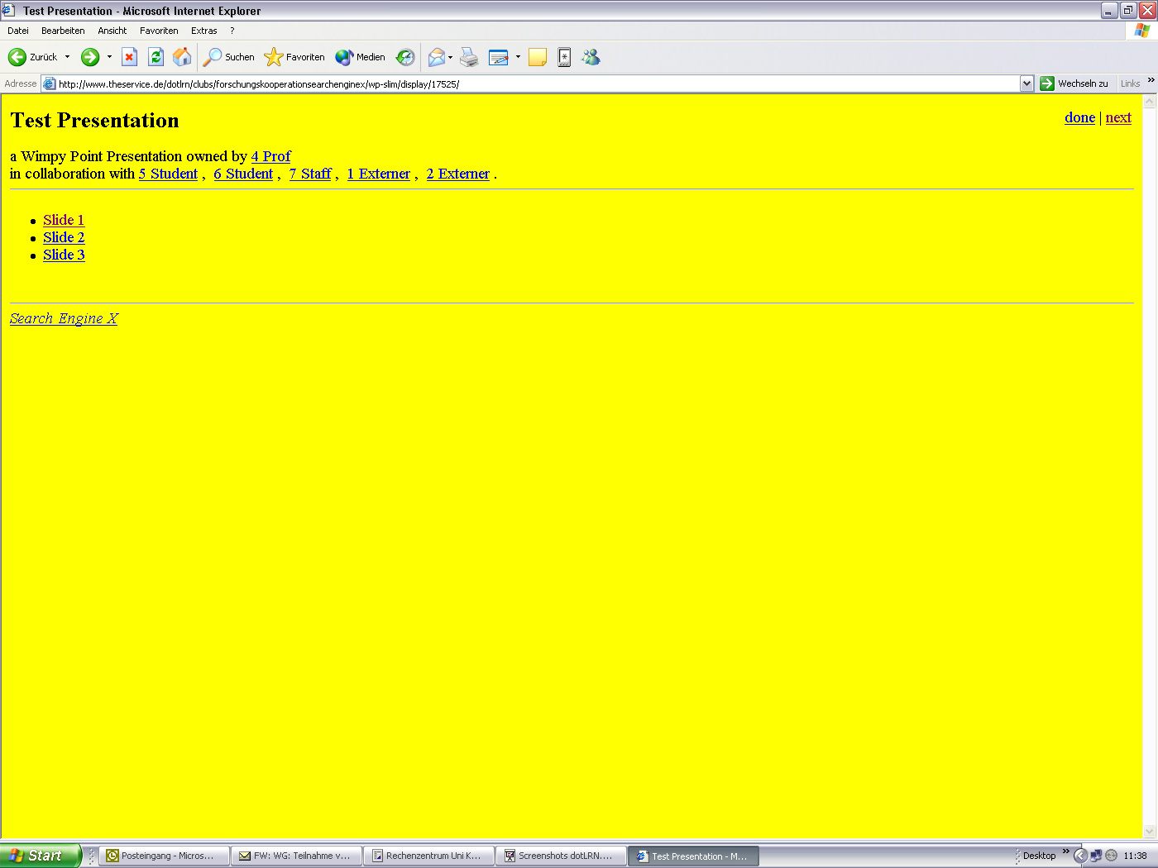The width and height of the screenshot is (1158, 868).
Task: Launch the Messenger icon in toolbar
Action: click(591, 57)
